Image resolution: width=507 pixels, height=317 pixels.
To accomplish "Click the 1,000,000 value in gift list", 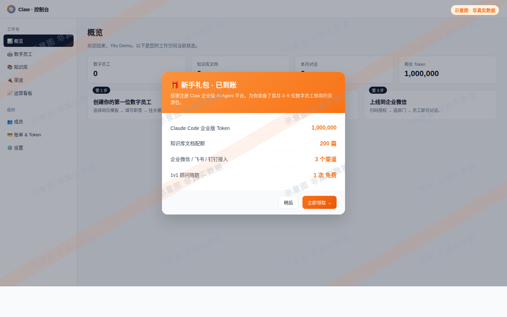I will pyautogui.click(x=324, y=128).
